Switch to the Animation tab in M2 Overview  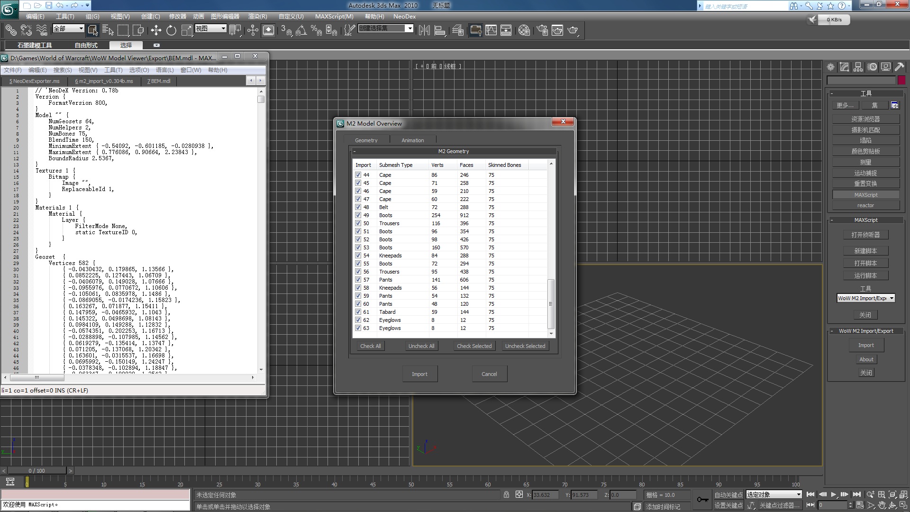pos(412,140)
